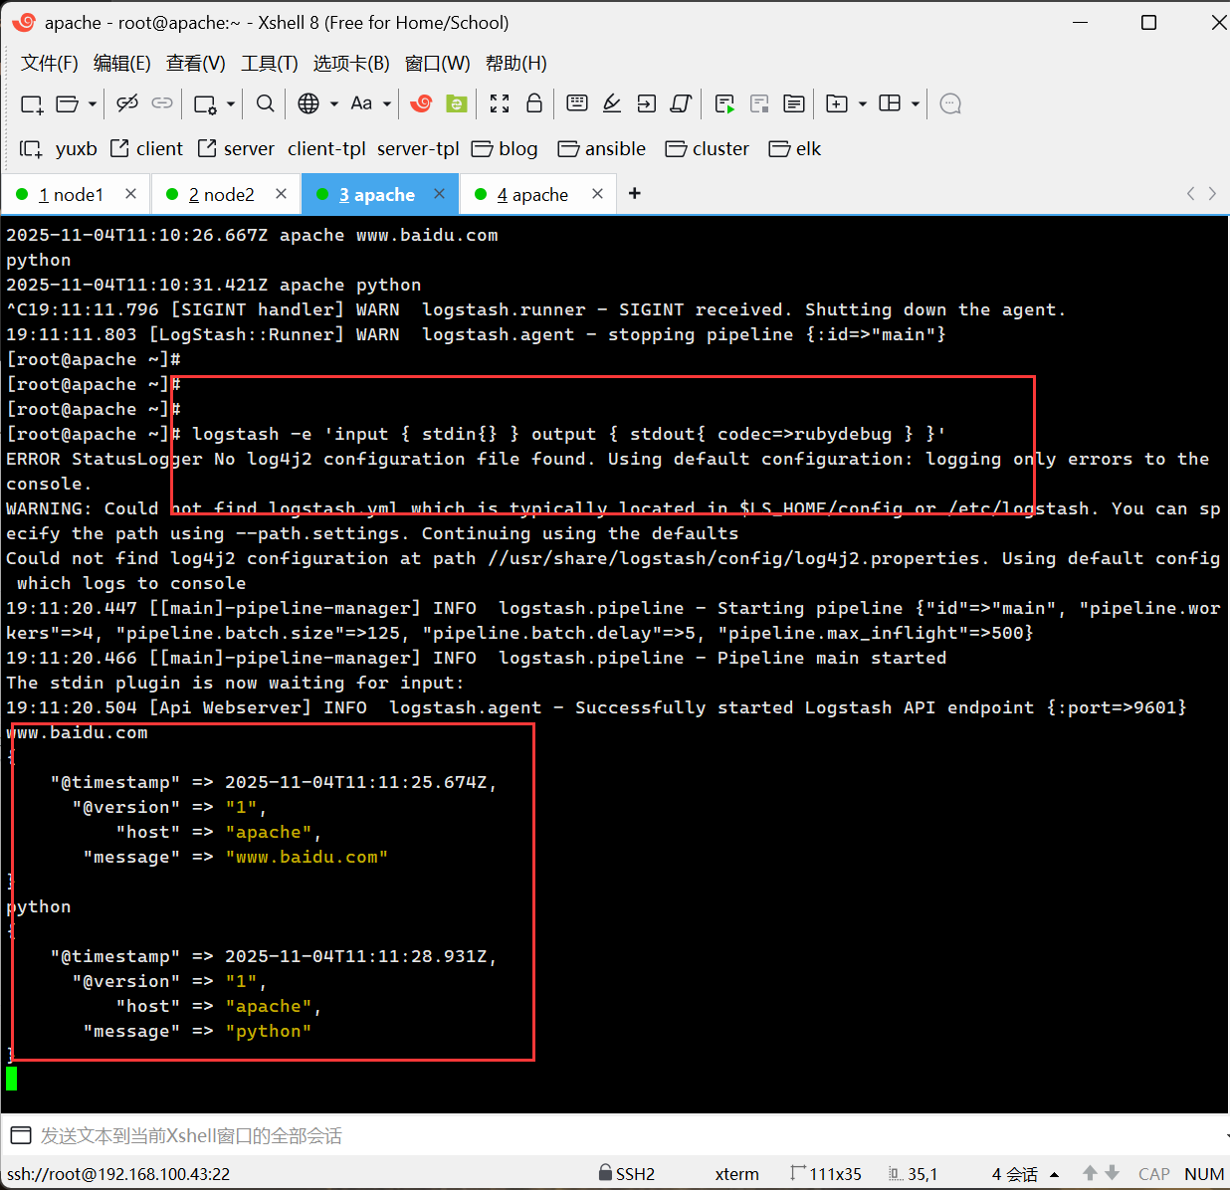Image resolution: width=1230 pixels, height=1190 pixels.
Task: Click the status bar down arrow
Action: pyautogui.click(x=1113, y=1173)
